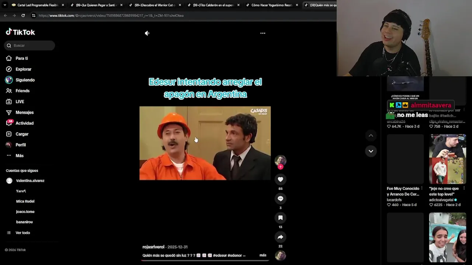This screenshot has height=265, width=472.
Task: Open the video three-dots options menu
Action: pyautogui.click(x=263, y=33)
